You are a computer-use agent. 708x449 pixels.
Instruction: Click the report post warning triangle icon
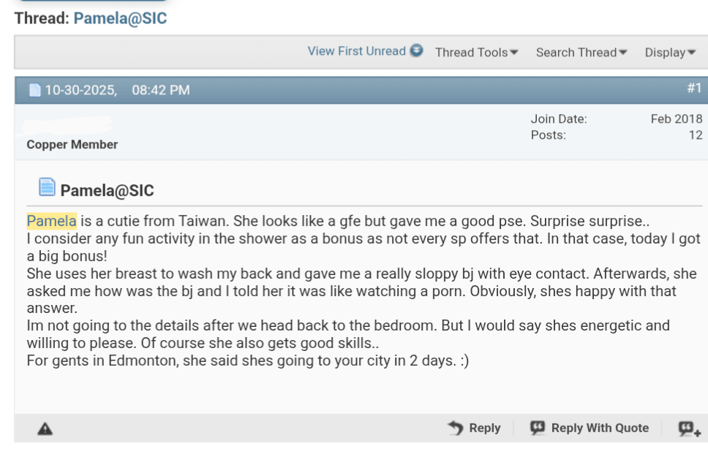[45, 429]
